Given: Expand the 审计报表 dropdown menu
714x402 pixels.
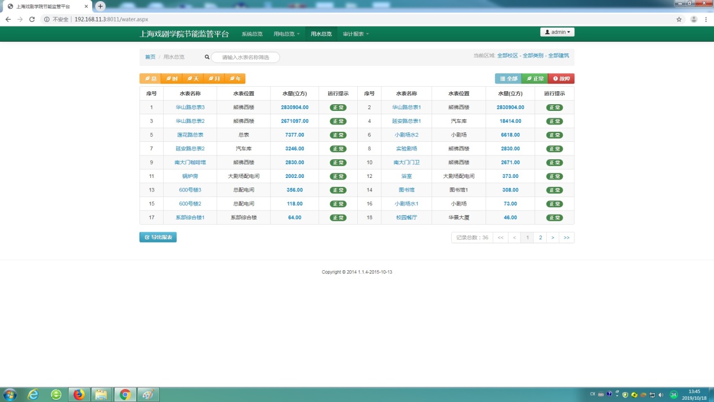Looking at the screenshot, I should (356, 34).
